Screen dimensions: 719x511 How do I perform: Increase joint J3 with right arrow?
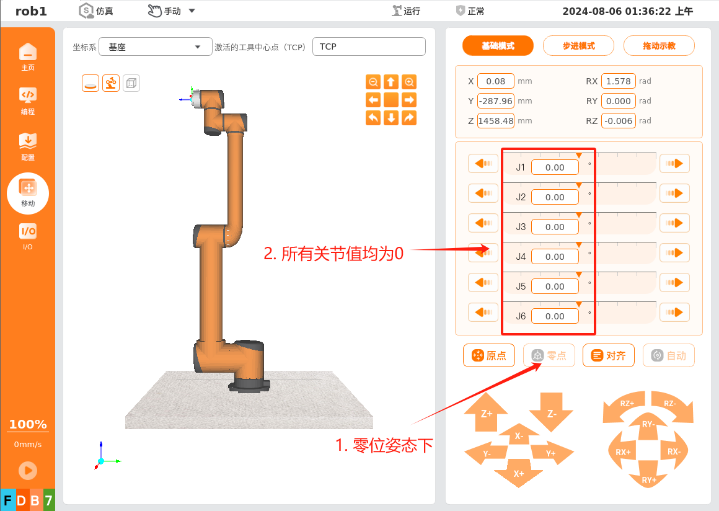point(674,223)
